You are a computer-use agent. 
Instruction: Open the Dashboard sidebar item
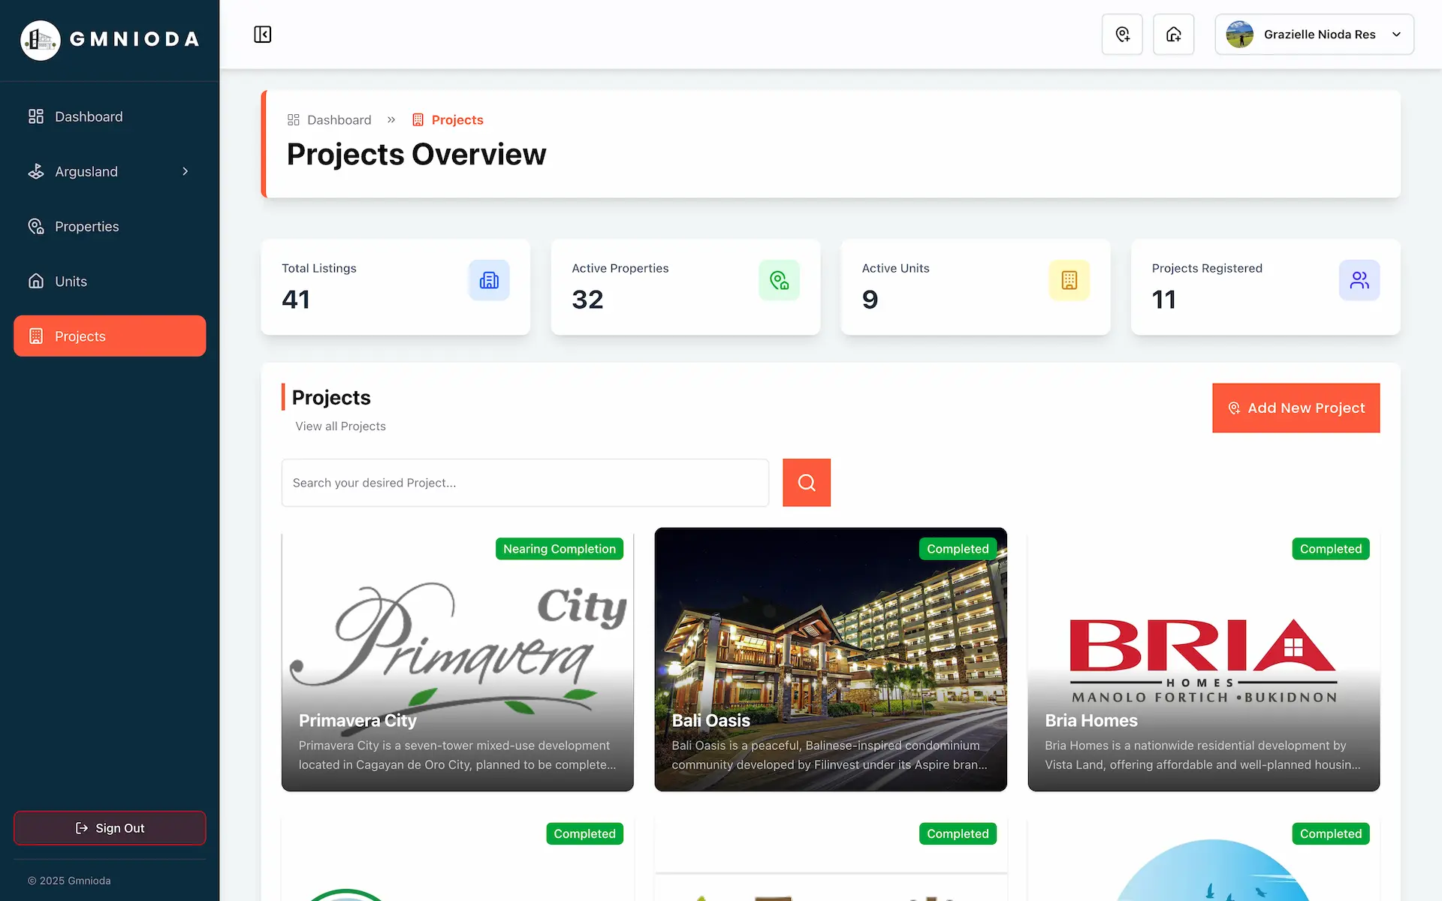(x=110, y=116)
